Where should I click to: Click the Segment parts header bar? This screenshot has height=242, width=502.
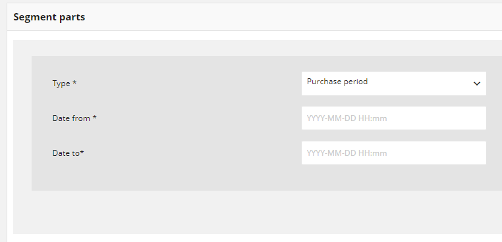tap(254, 17)
